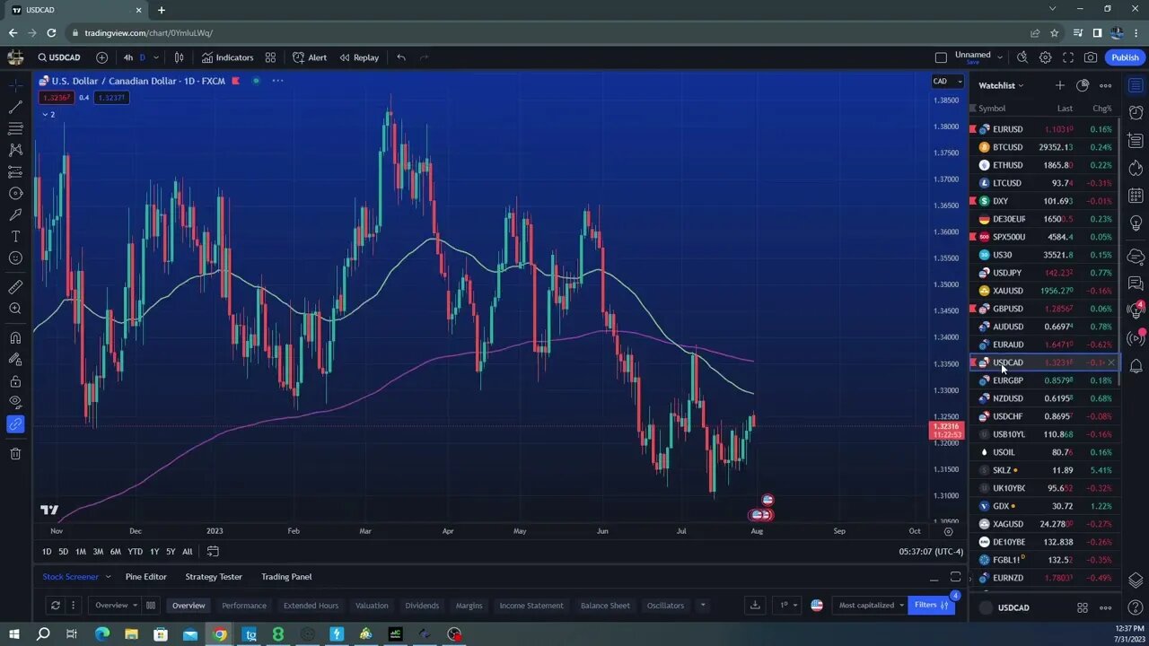Toggle layout select square checkbox

pyautogui.click(x=941, y=57)
